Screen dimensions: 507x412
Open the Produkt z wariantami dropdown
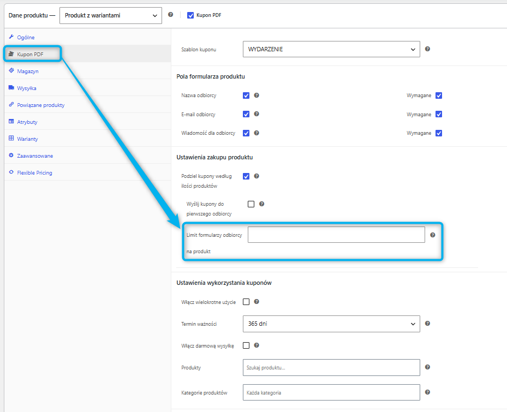coord(111,15)
